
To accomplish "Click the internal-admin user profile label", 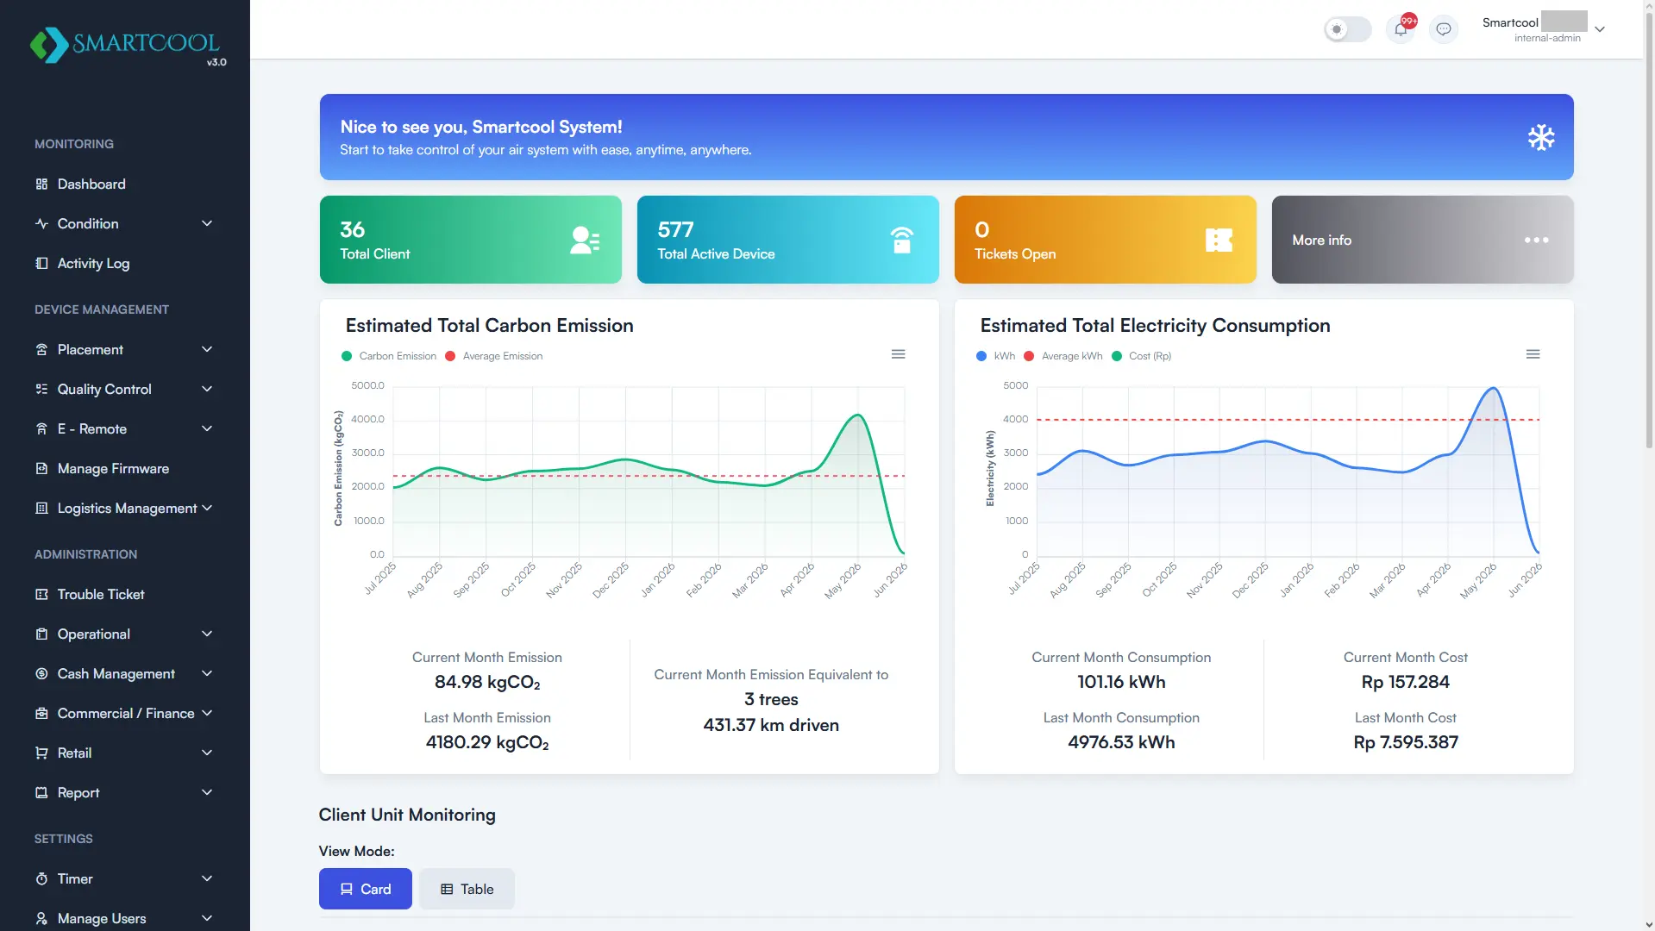I will 1547,38.
